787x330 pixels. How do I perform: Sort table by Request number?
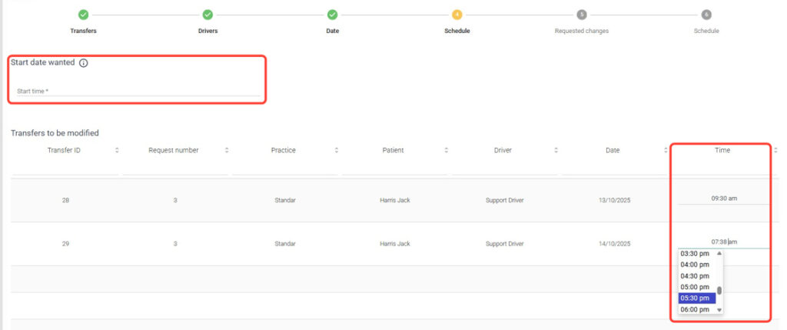[227, 151]
